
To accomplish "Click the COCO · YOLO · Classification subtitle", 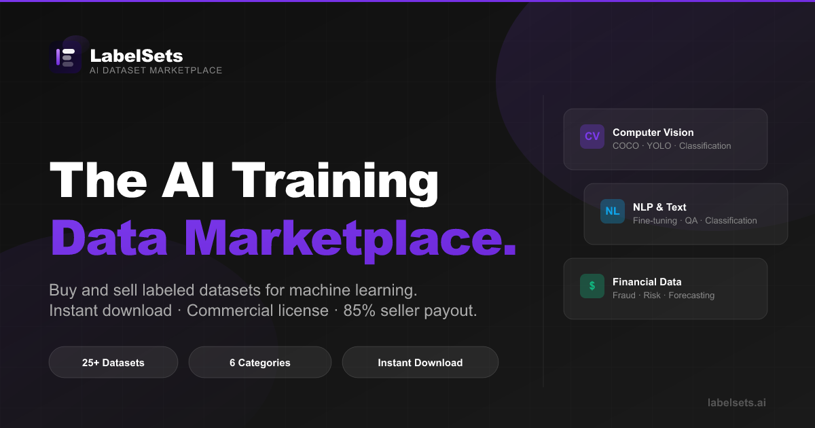I will [x=672, y=146].
